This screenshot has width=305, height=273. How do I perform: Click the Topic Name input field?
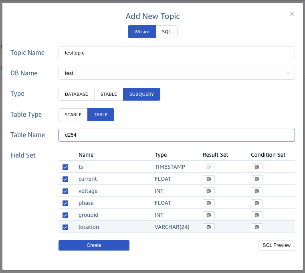coord(176,53)
